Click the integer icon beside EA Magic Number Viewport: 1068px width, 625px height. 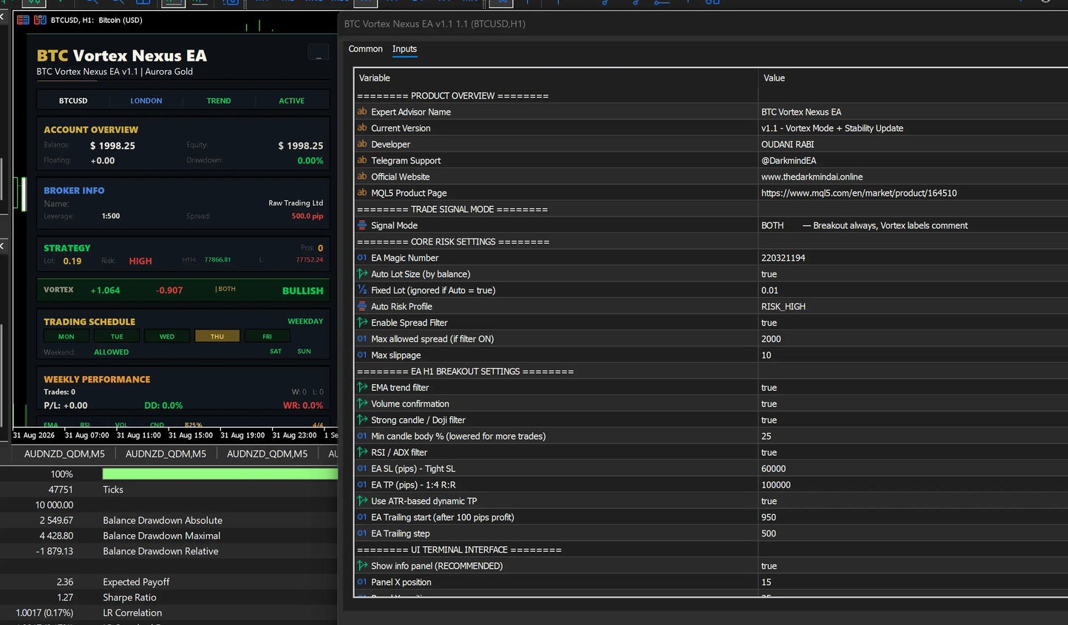pos(362,258)
